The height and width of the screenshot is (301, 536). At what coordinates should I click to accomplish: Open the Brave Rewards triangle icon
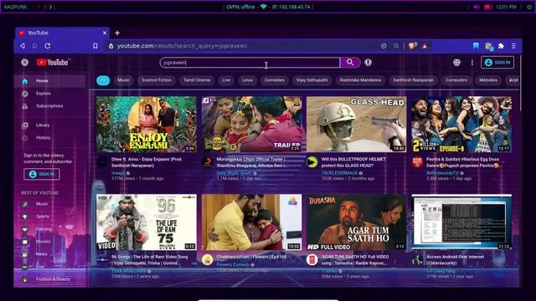(x=425, y=46)
